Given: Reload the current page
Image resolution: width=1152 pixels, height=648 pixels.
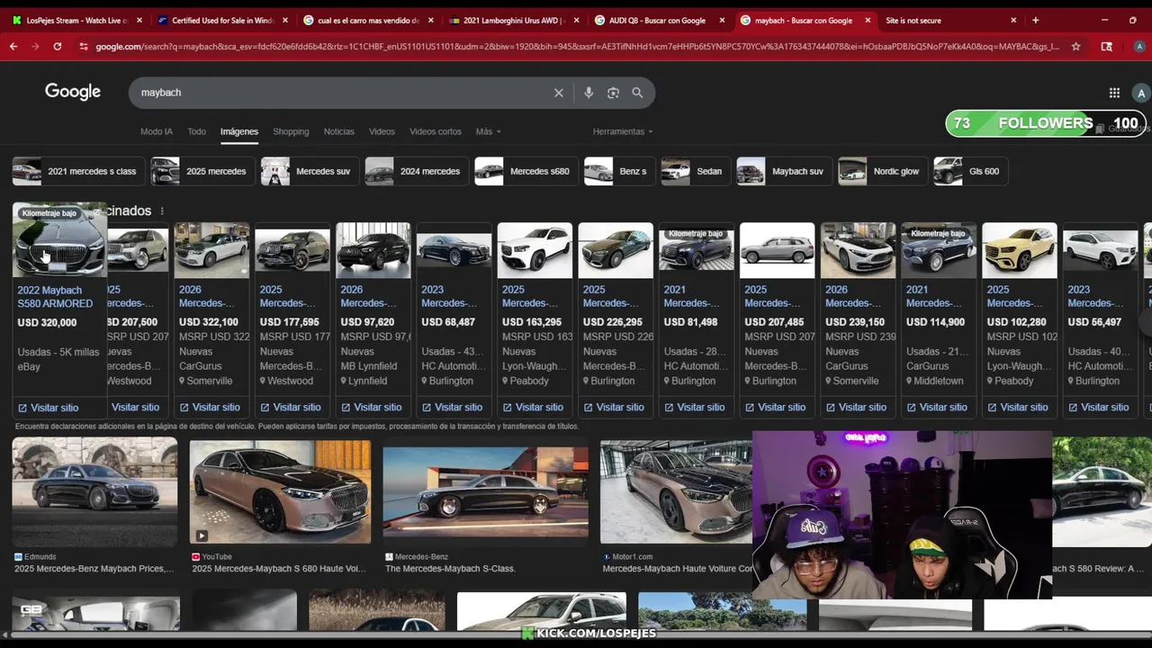Looking at the screenshot, I should click(57, 46).
